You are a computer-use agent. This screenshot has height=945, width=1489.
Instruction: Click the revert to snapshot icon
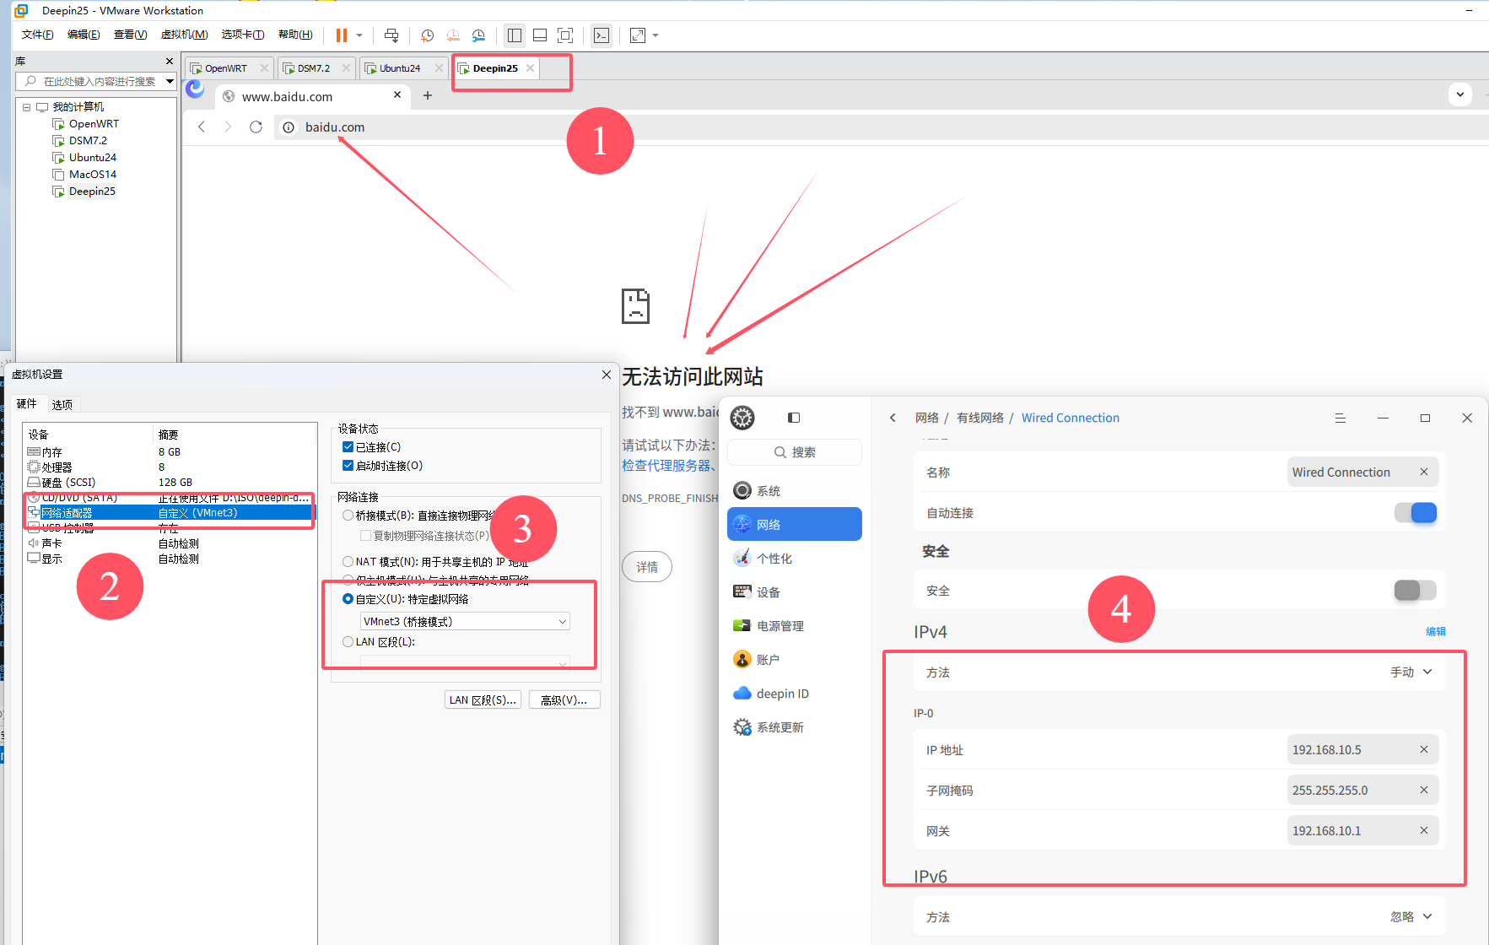click(453, 35)
